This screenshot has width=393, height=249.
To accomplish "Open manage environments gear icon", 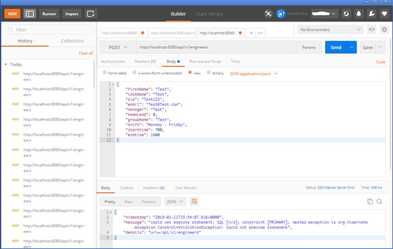I will 384,29.
